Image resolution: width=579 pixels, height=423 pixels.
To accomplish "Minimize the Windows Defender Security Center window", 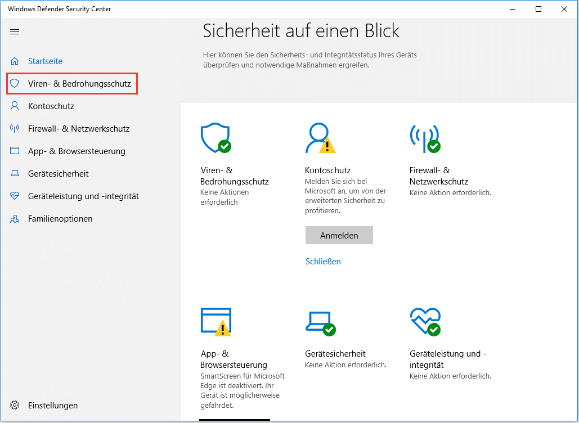I will pos(513,9).
